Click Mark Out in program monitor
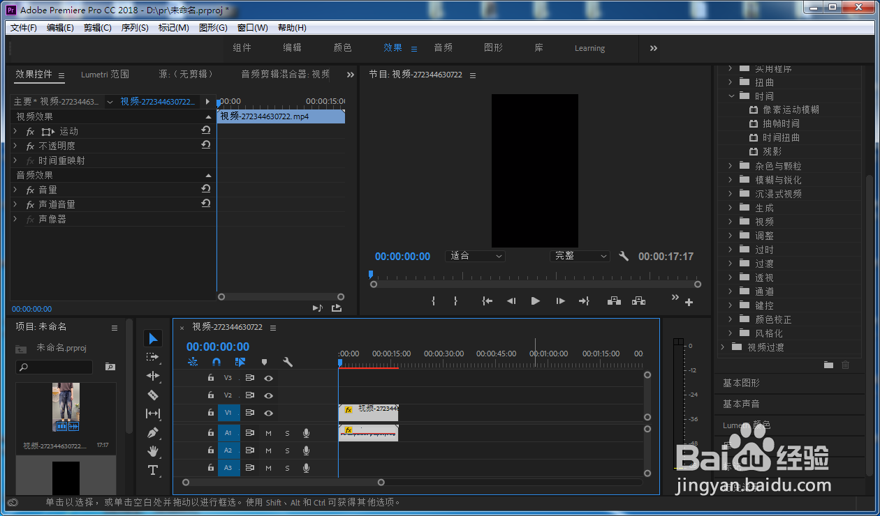The width and height of the screenshot is (880, 516). point(455,301)
